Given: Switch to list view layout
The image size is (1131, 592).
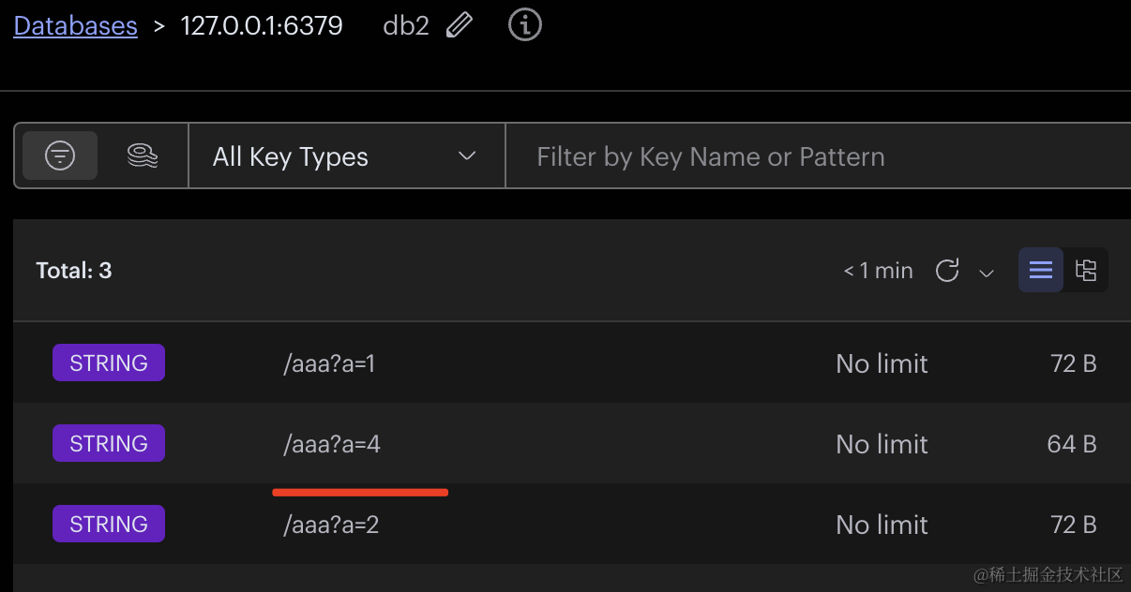Looking at the screenshot, I should (1041, 271).
